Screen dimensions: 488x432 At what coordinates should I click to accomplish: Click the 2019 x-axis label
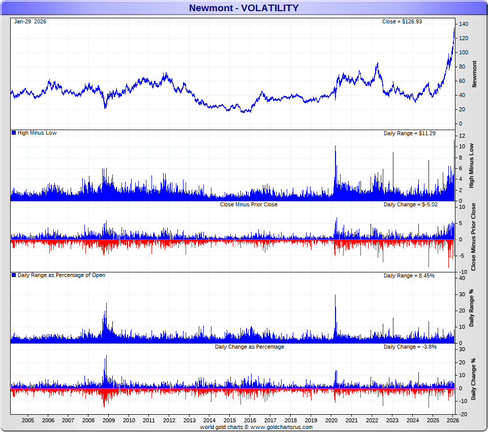[311, 420]
